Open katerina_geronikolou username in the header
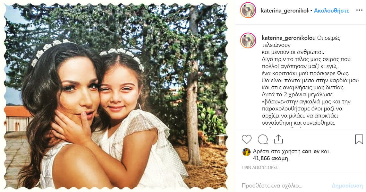 tap(285, 11)
